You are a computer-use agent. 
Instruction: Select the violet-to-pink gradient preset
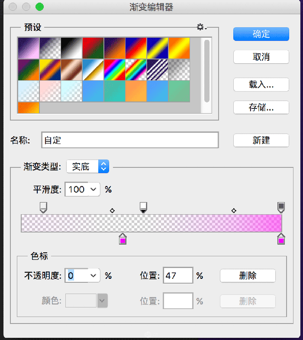29,48
